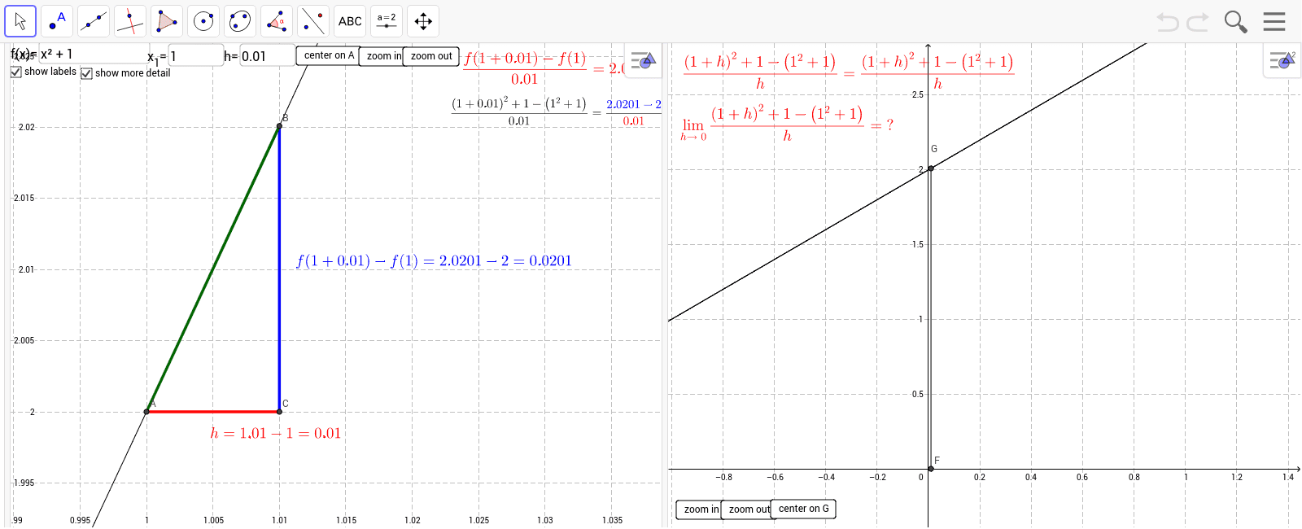Open the search magnifier
This screenshot has width=1302, height=529.
click(1235, 22)
